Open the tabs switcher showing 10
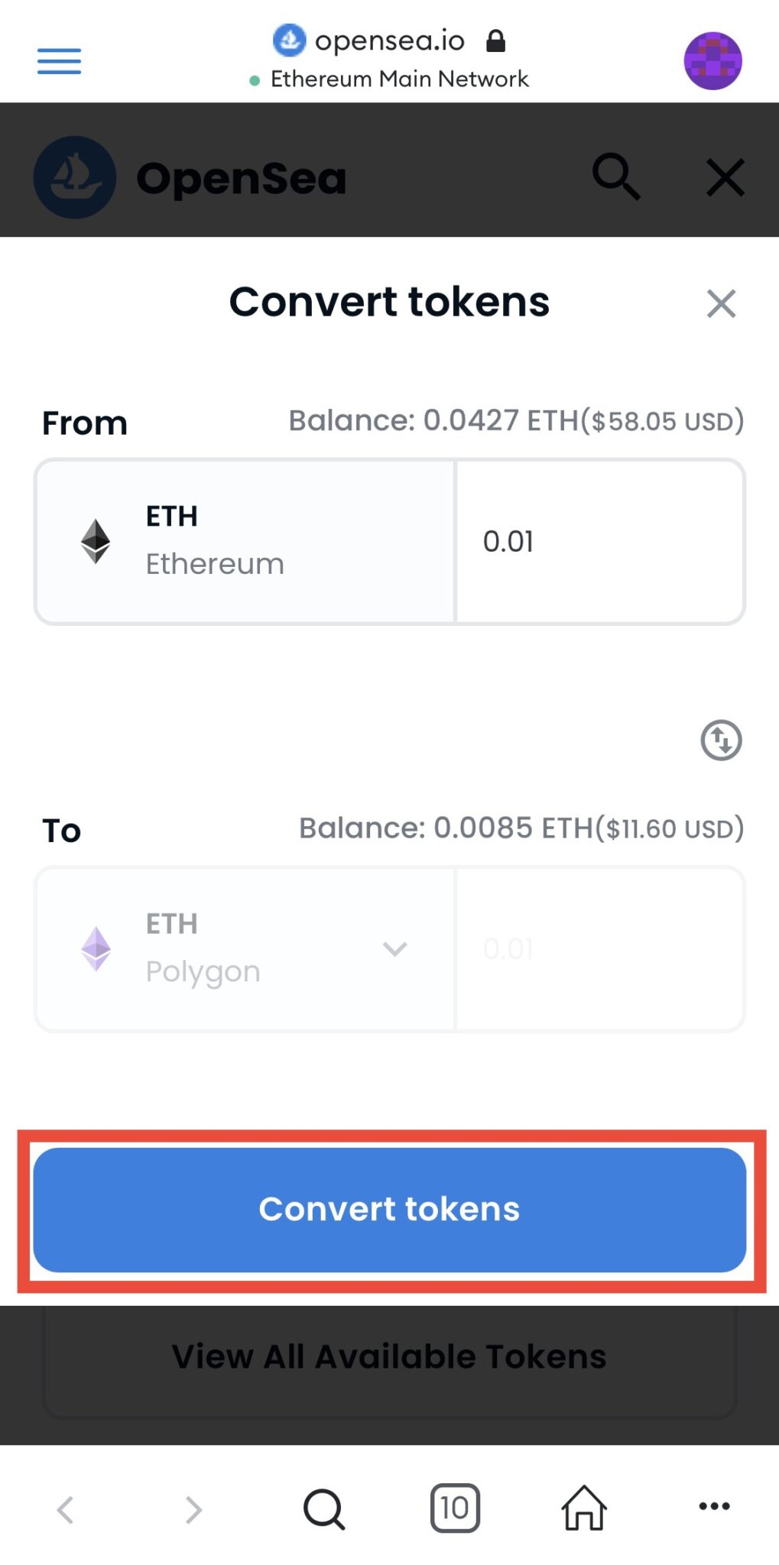 455,1508
